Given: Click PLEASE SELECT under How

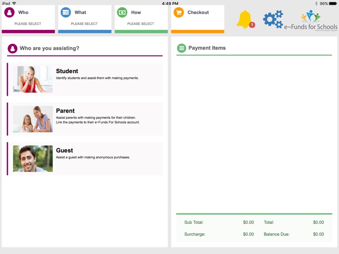Looking at the screenshot, I should 141,24.
